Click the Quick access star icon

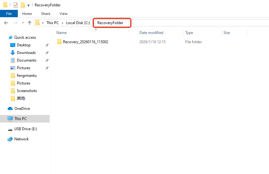pyautogui.click(x=11, y=37)
